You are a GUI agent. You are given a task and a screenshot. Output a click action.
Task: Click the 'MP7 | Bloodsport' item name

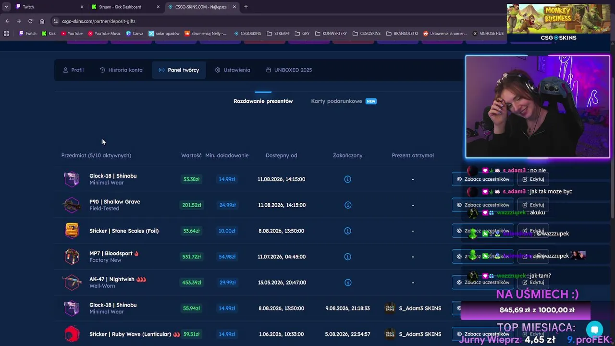pyautogui.click(x=111, y=253)
